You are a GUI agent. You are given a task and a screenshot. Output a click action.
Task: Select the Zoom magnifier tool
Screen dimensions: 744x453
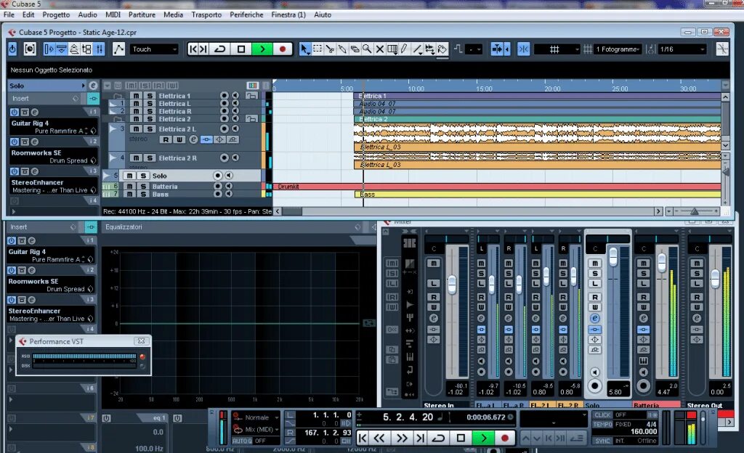[x=367, y=49]
